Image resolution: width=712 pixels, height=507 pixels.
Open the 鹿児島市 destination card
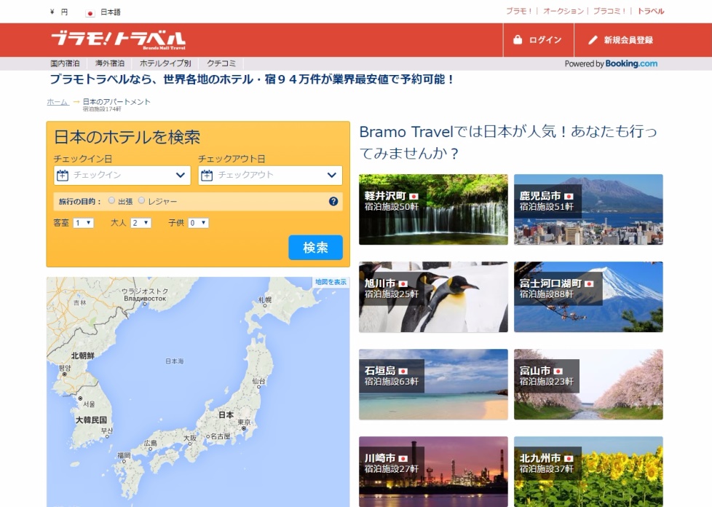click(x=588, y=210)
